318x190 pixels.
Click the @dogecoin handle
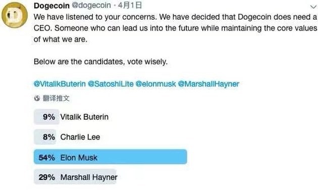pyautogui.click(x=91, y=6)
